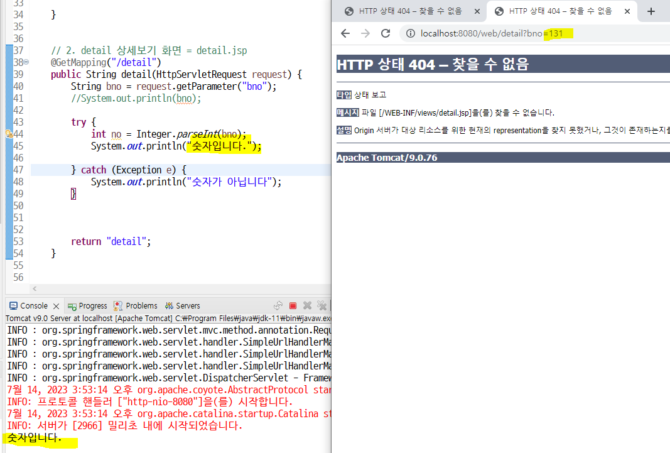This screenshot has width=670, height=453.
Task: Click the red Terminate button in Console
Action: point(293,305)
